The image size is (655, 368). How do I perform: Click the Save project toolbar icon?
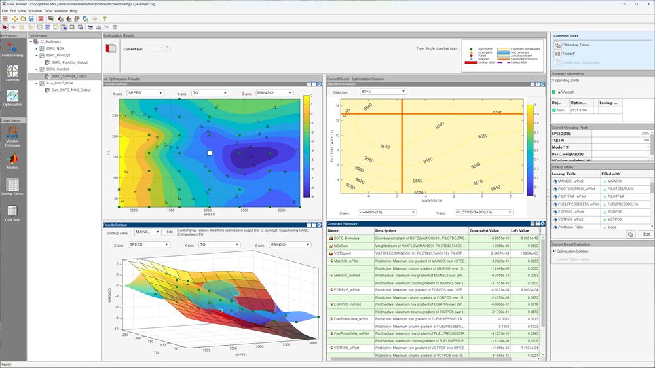[x=32, y=19]
